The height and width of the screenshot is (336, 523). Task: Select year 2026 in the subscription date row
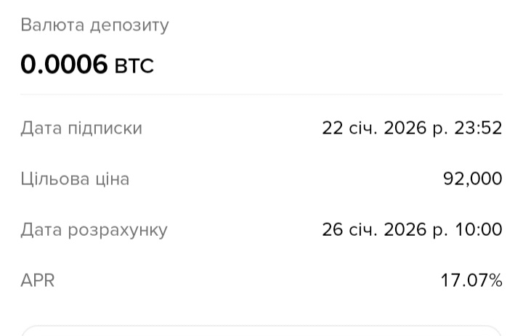405,128
